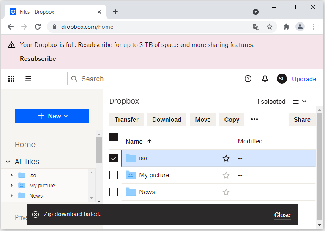Select News in the sidebar tree
325x231 pixels.
pyautogui.click(x=36, y=195)
